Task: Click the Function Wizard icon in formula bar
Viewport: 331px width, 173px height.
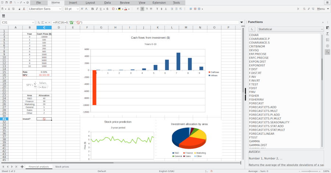Action: click(38, 22)
